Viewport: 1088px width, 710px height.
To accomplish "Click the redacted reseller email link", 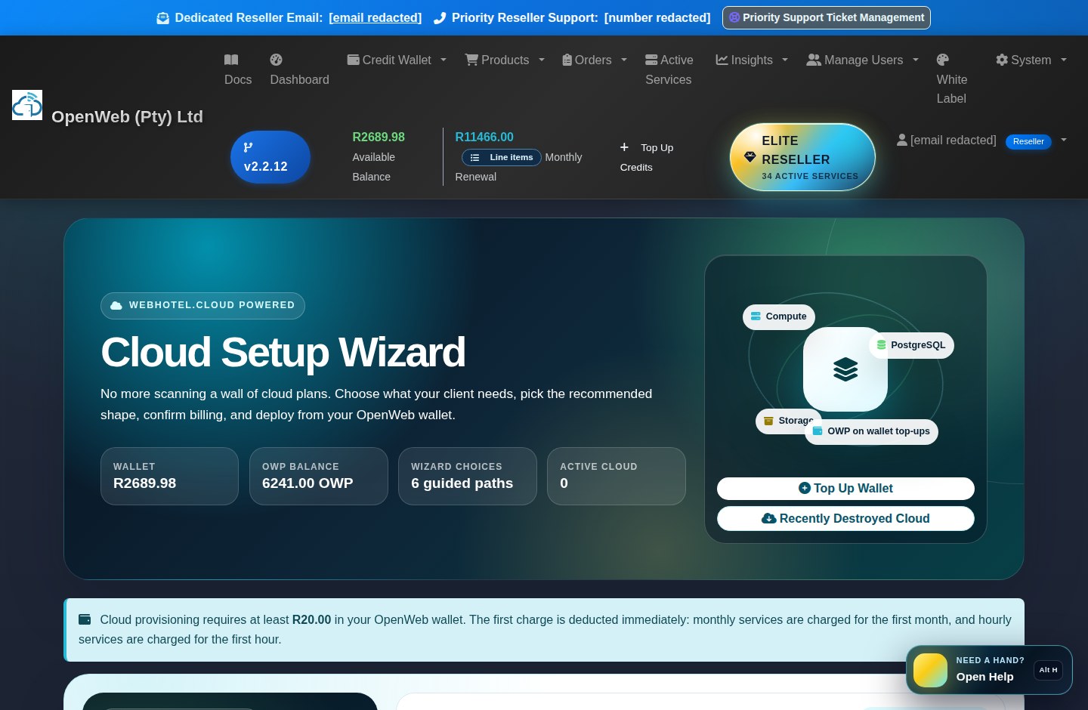I will [376, 18].
